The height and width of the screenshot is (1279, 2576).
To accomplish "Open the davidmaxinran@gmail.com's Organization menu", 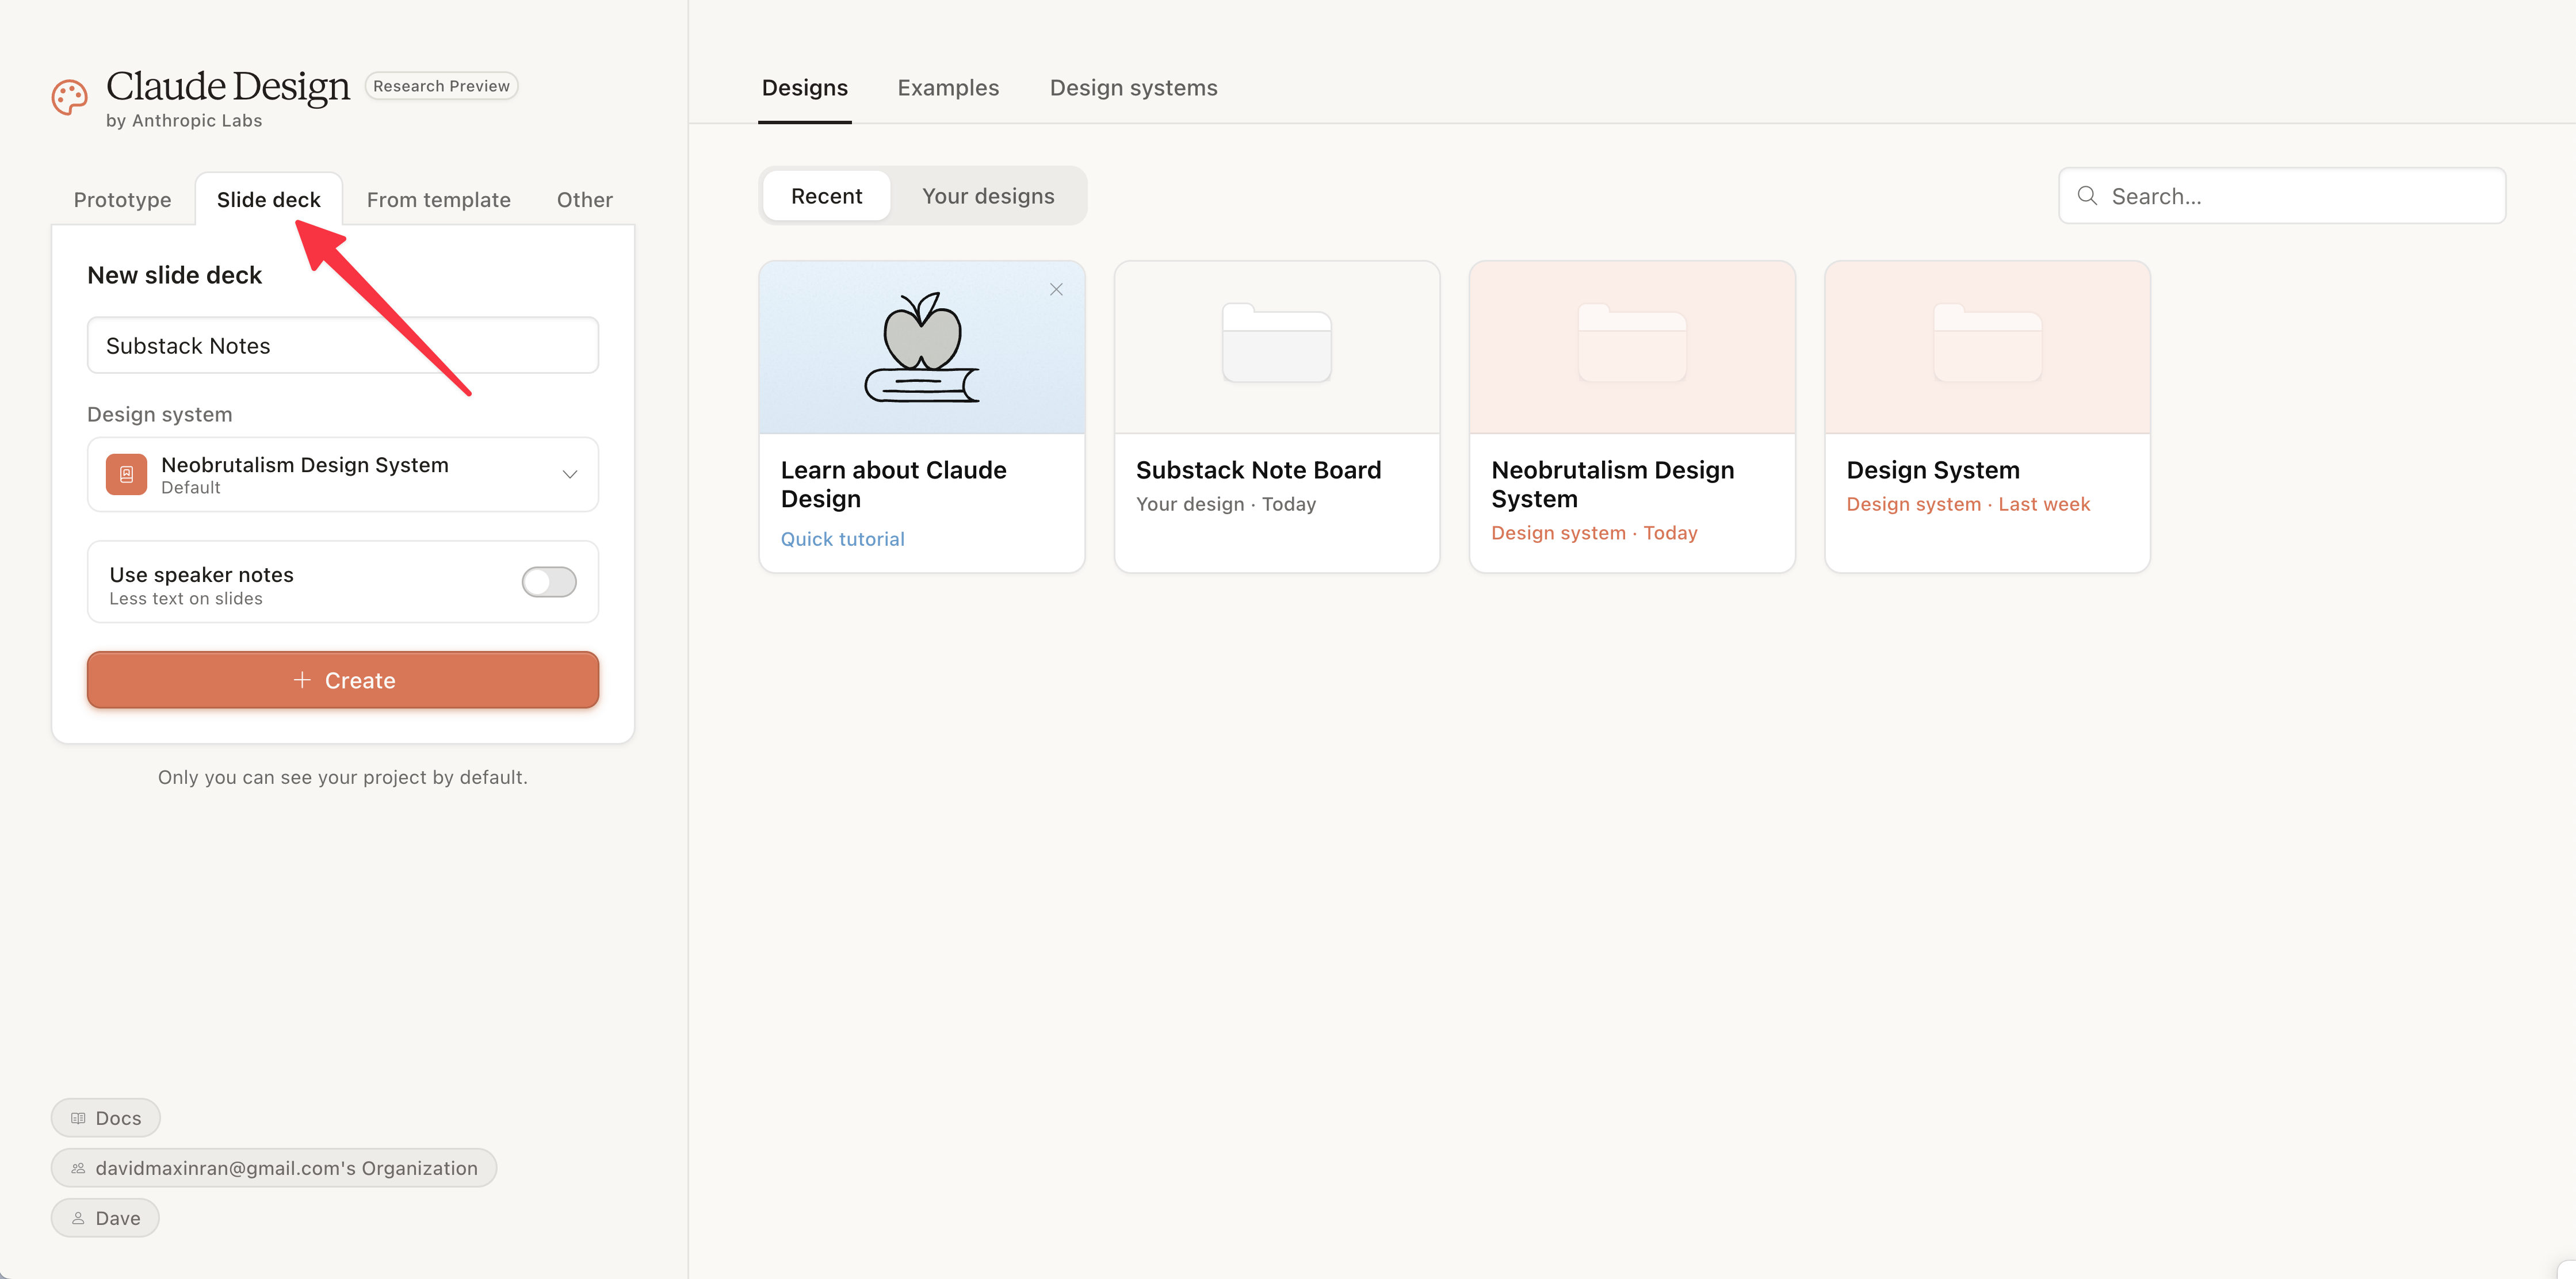I will (274, 1169).
